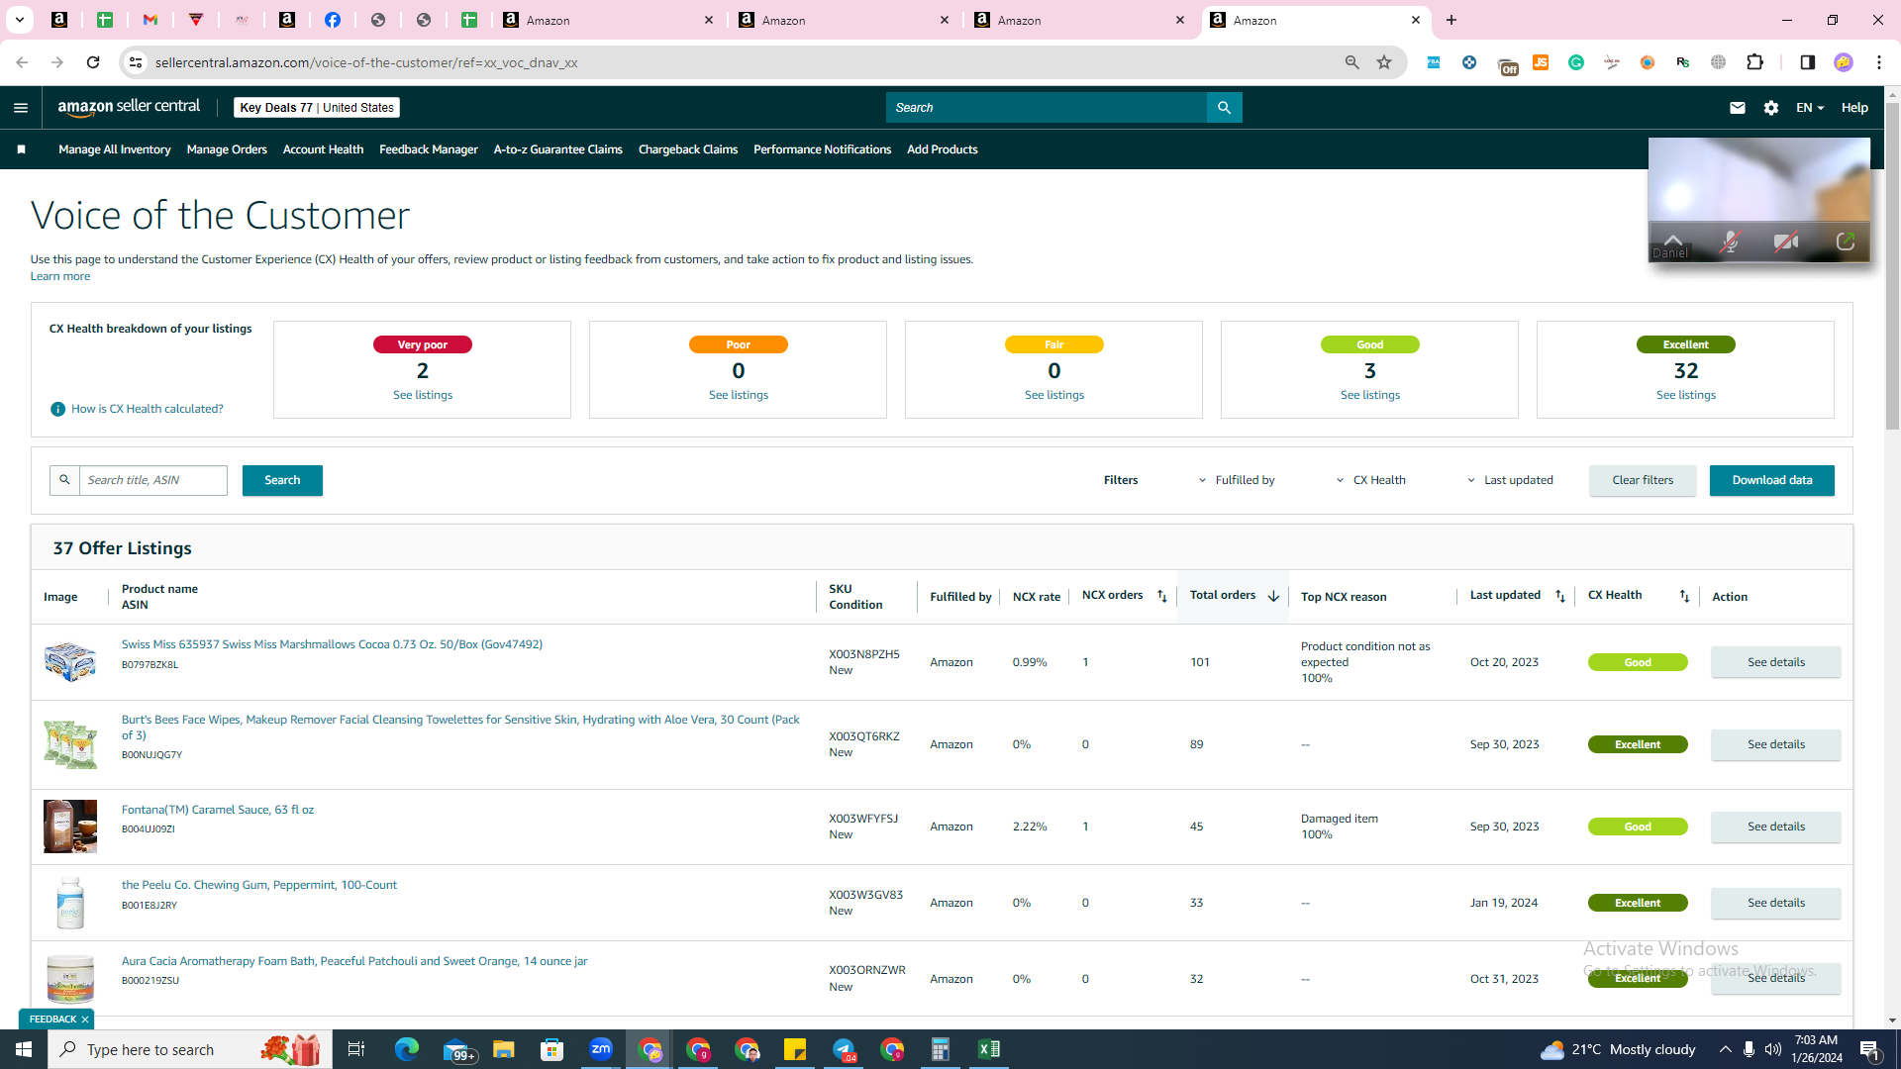1901x1069 pixels.
Task: Open the browser Extensions puzzle icon
Action: click(x=1755, y=62)
